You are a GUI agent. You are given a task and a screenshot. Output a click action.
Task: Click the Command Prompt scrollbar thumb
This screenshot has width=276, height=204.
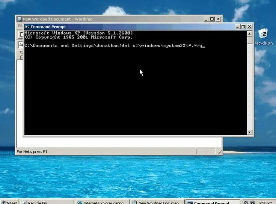pos(249,40)
